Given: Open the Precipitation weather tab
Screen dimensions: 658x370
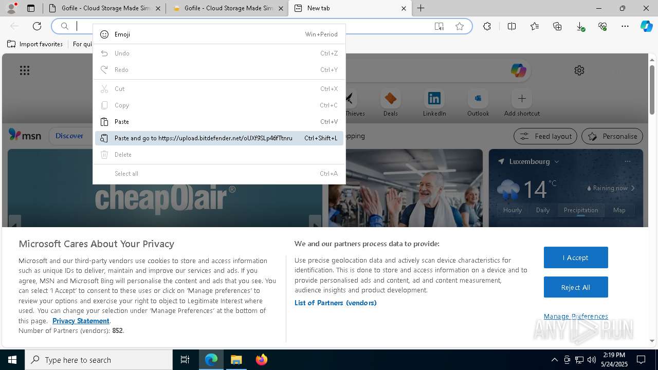Looking at the screenshot, I should point(581,210).
